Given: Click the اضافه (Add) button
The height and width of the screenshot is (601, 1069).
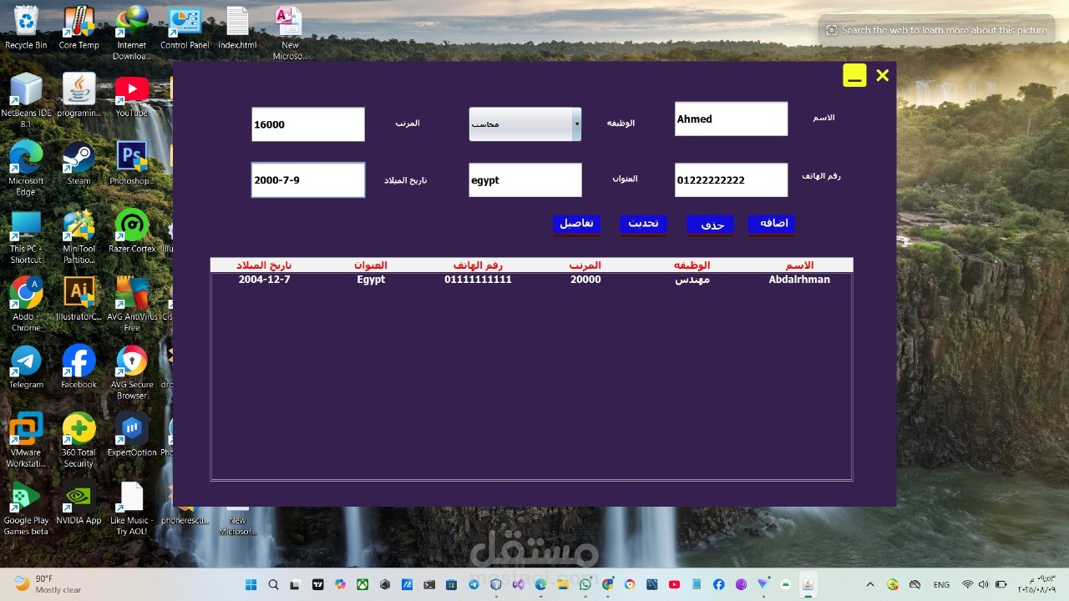Looking at the screenshot, I should point(772,224).
